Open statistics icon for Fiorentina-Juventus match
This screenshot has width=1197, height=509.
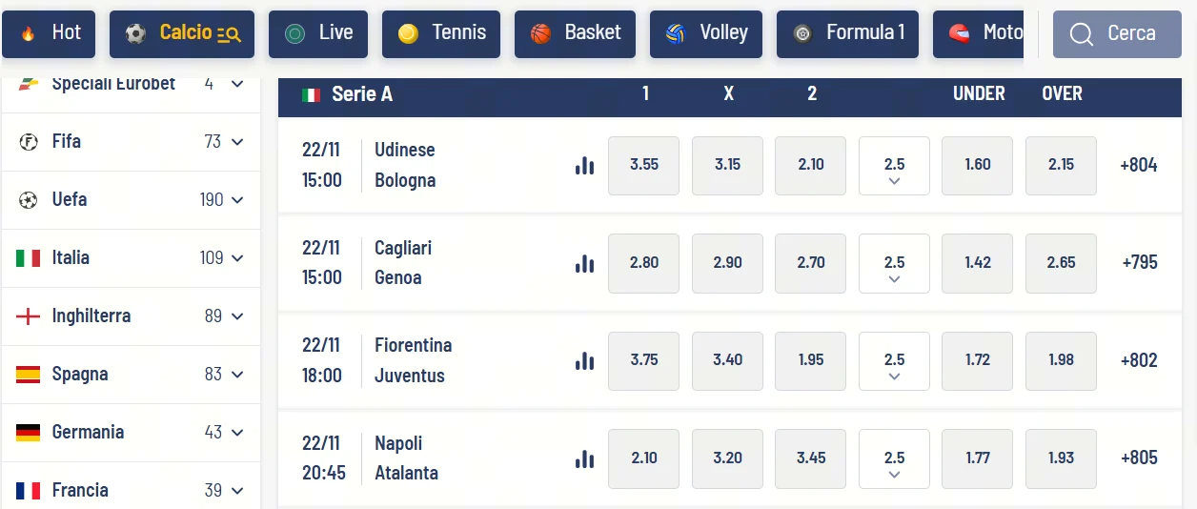[x=584, y=361]
